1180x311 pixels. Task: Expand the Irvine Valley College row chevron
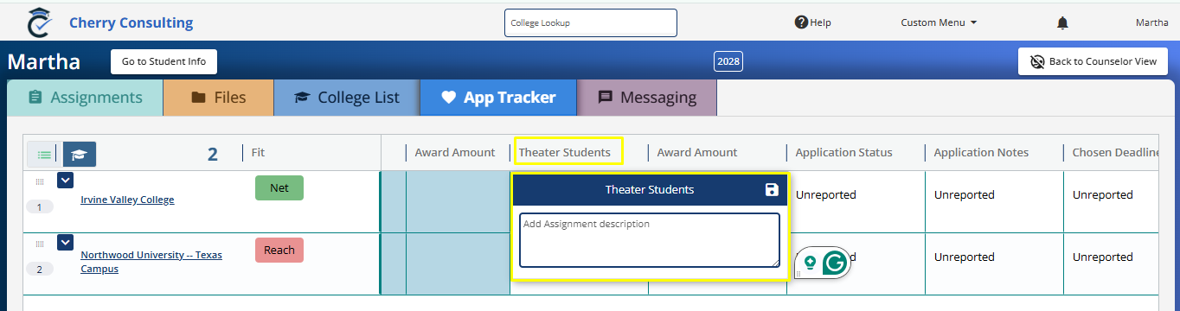[65, 181]
